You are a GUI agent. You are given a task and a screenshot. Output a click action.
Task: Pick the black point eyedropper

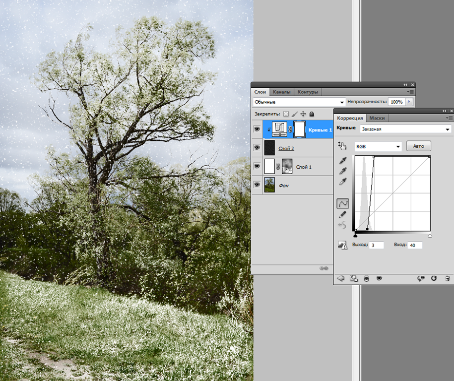pos(343,160)
